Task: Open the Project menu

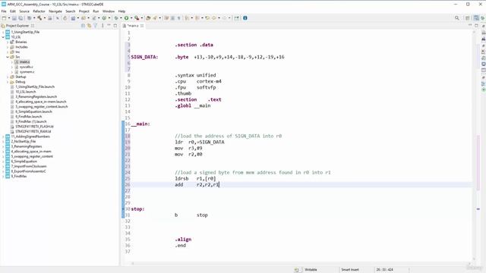Action: click(84, 11)
